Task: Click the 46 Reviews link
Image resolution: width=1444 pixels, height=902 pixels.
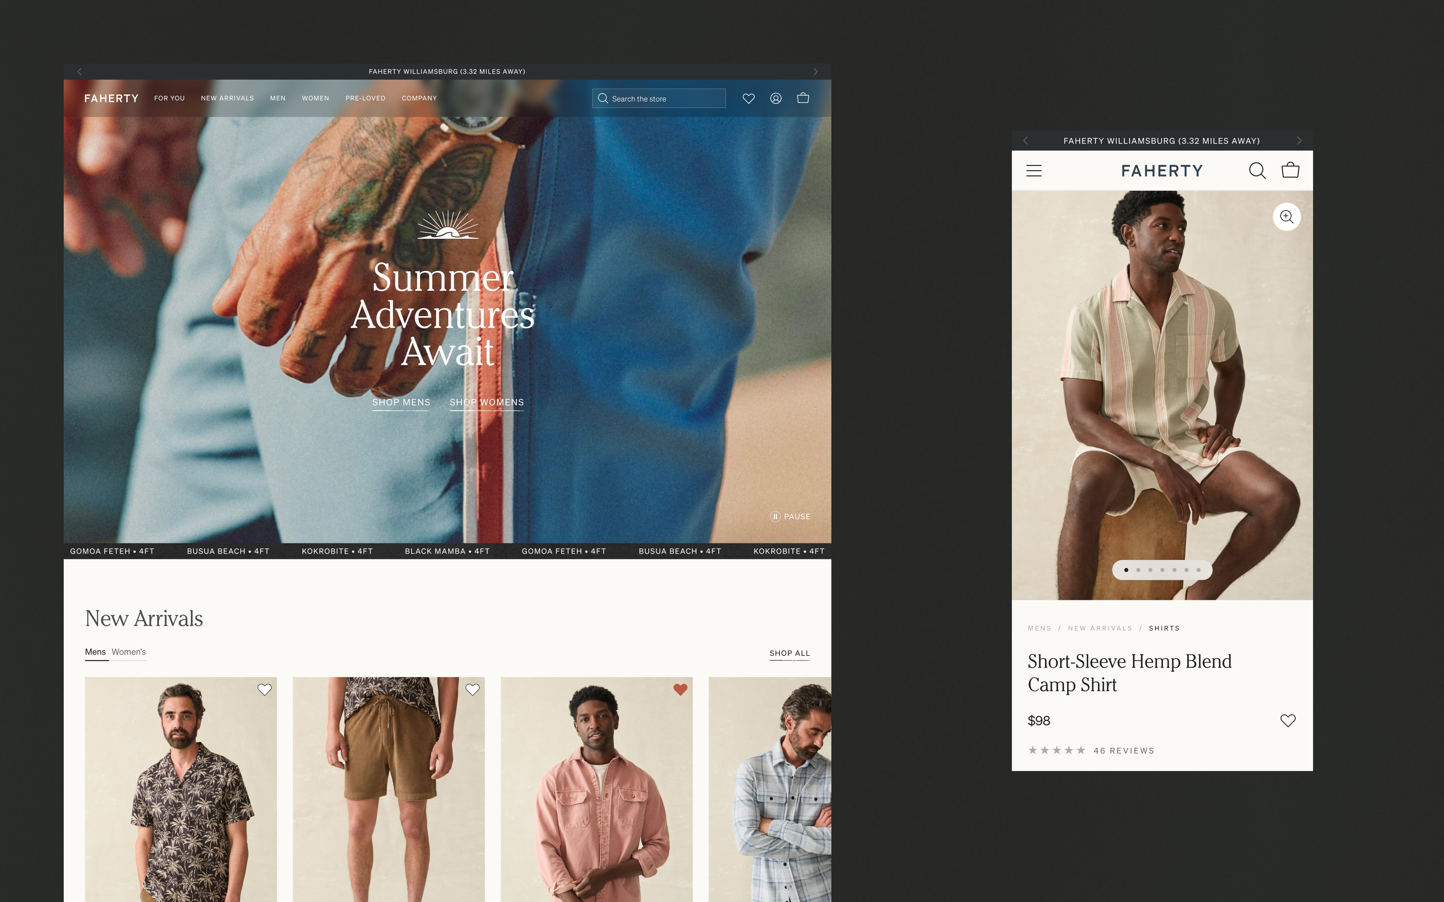Action: pos(1124,751)
